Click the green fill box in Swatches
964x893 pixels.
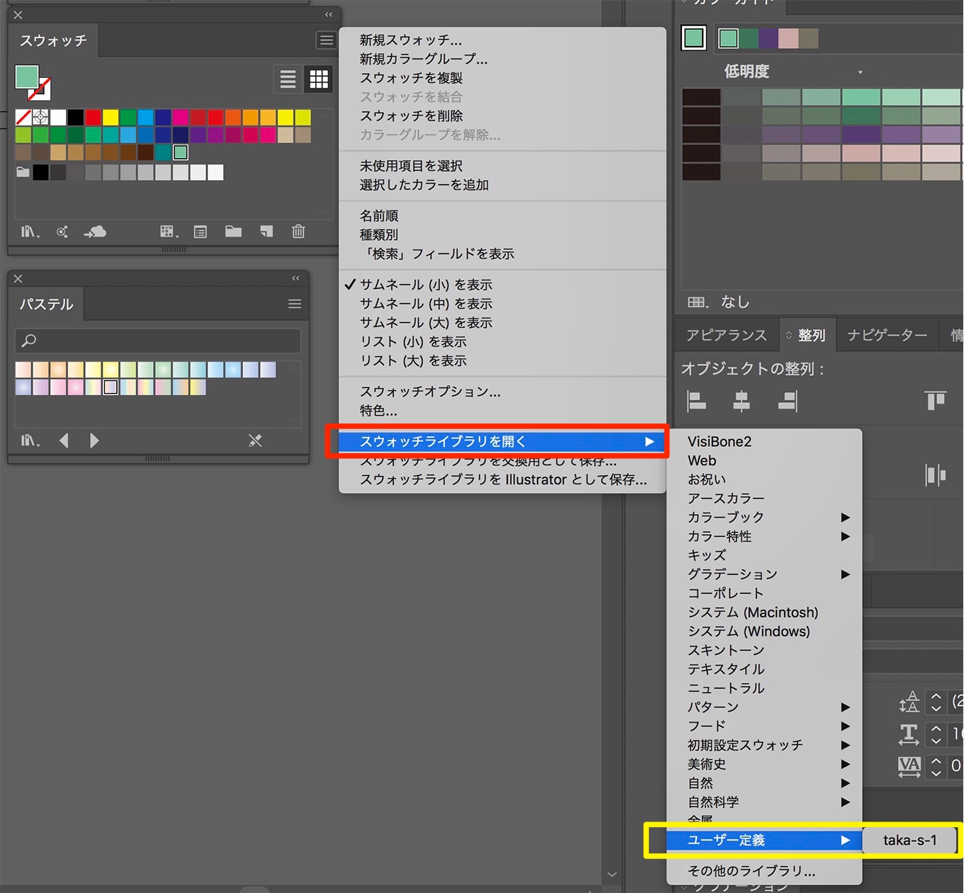(27, 77)
